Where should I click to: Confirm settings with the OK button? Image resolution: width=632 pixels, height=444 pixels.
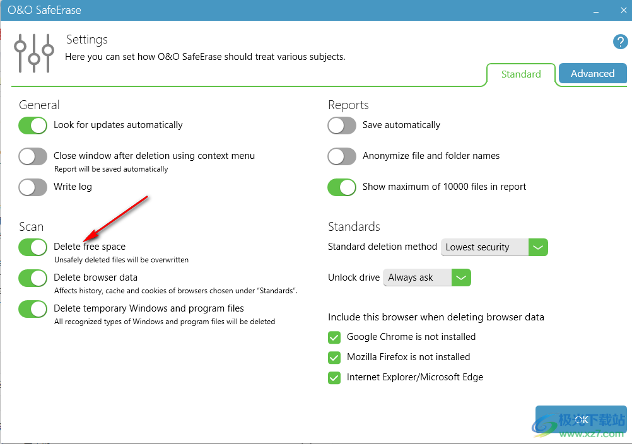coord(581,420)
